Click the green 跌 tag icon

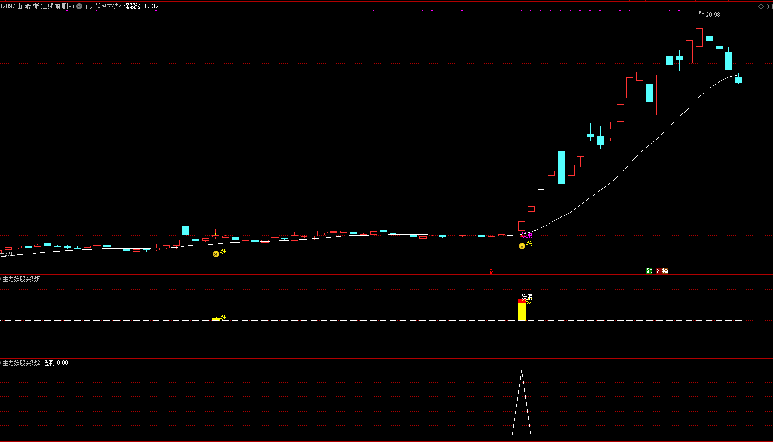click(x=649, y=271)
